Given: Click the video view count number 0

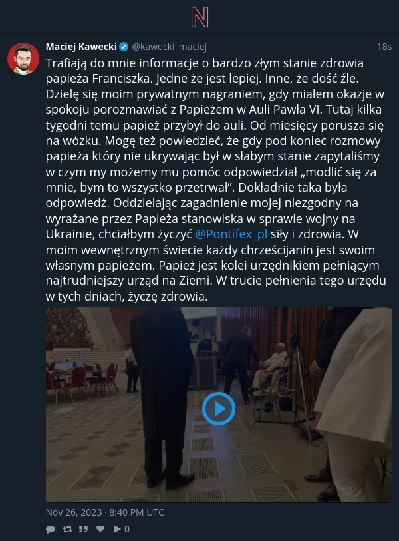Looking at the screenshot, I should [x=127, y=529].
